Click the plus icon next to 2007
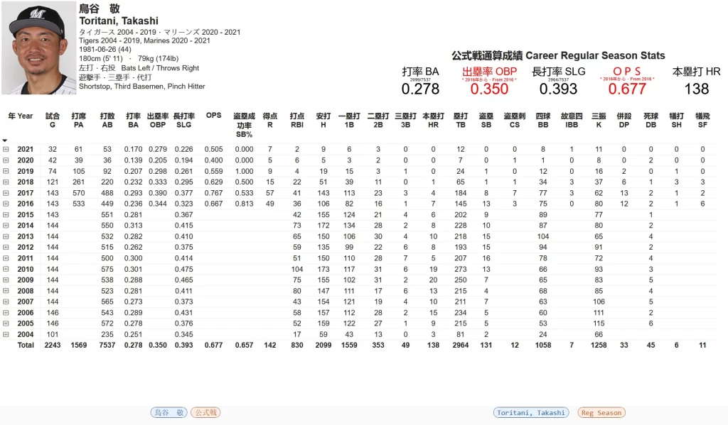 [6, 302]
